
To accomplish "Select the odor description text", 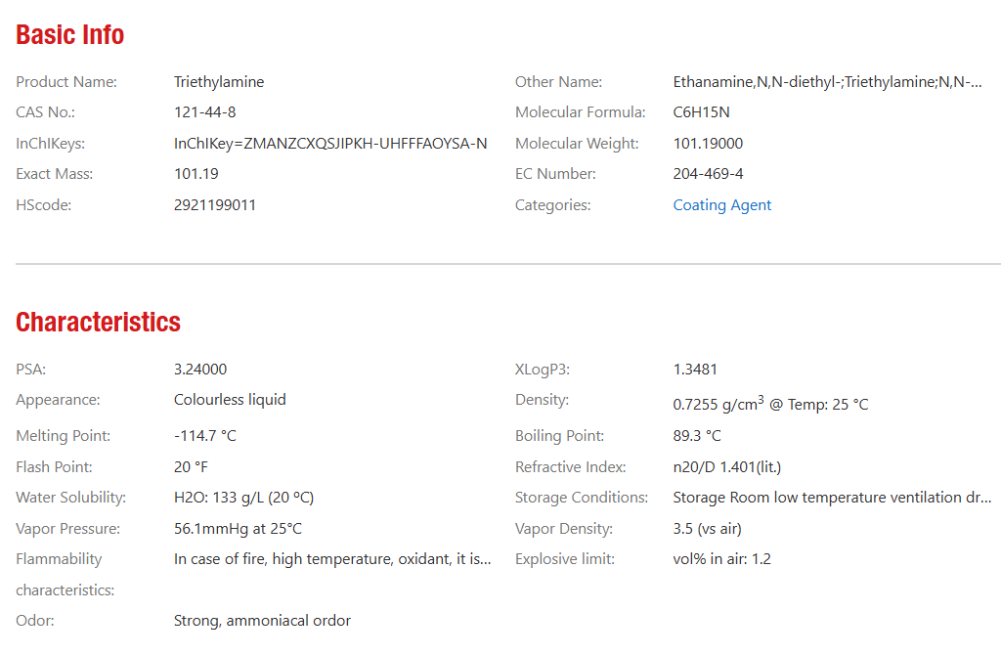I will click(262, 621).
